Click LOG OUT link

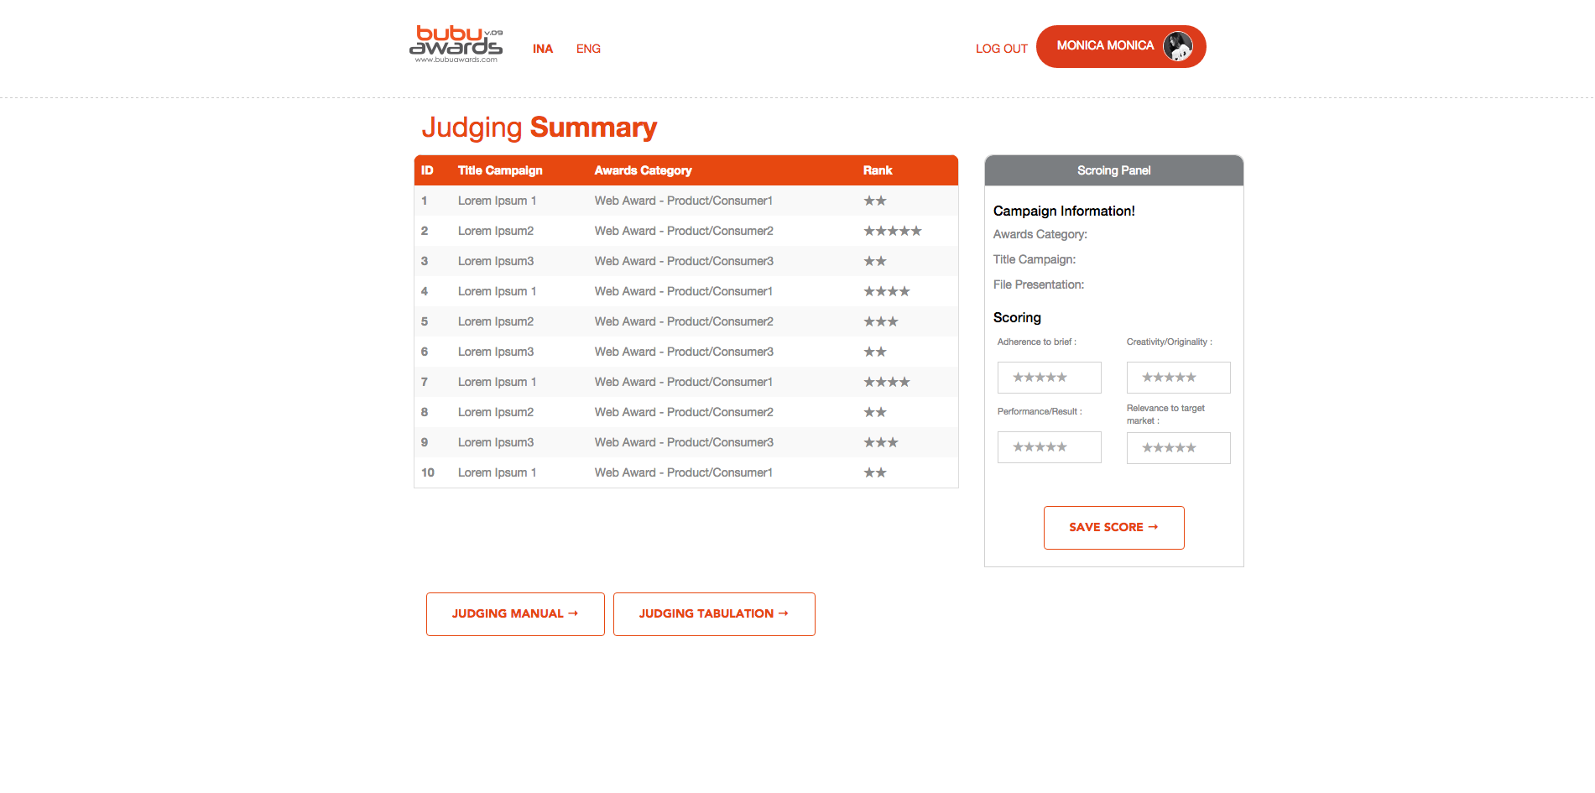coord(1001,49)
